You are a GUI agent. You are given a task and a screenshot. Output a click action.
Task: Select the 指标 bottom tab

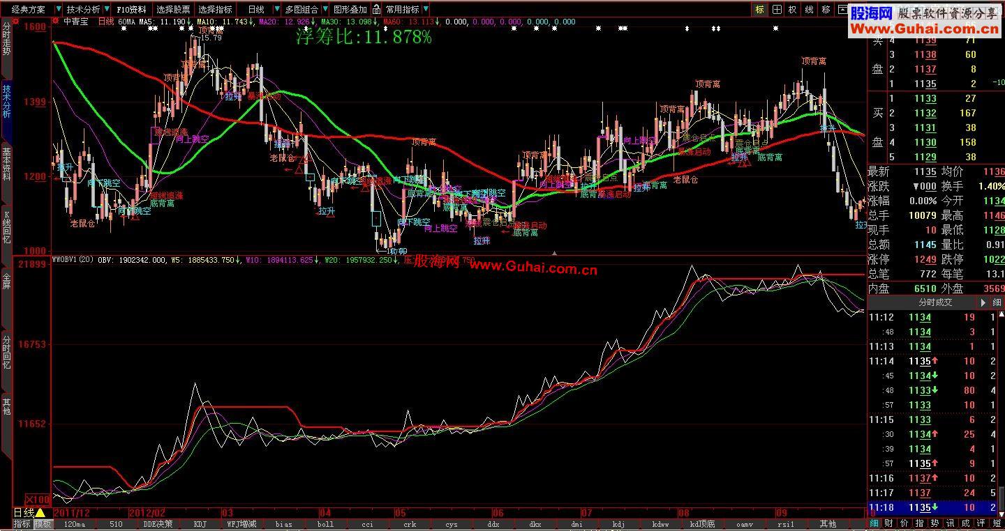point(22,524)
